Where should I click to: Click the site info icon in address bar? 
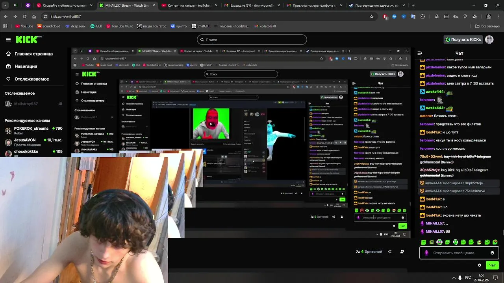[x=45, y=17]
